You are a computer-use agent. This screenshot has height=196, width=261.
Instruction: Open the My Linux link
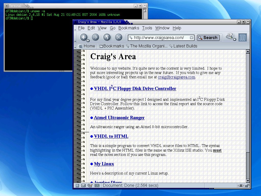pyautogui.click(x=104, y=164)
